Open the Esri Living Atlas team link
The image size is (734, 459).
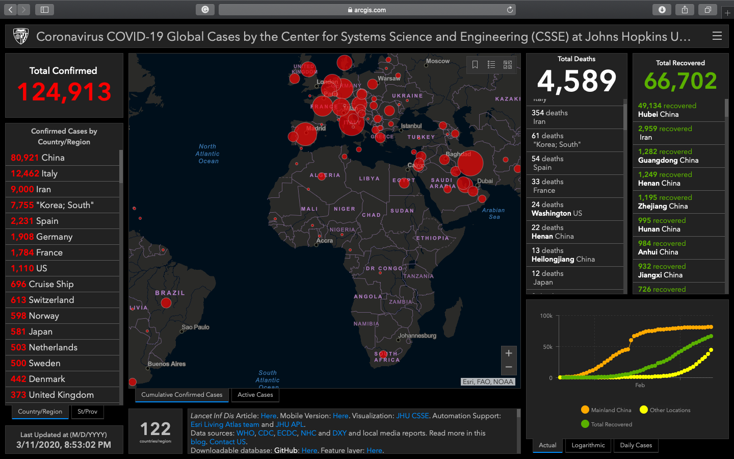click(x=225, y=424)
